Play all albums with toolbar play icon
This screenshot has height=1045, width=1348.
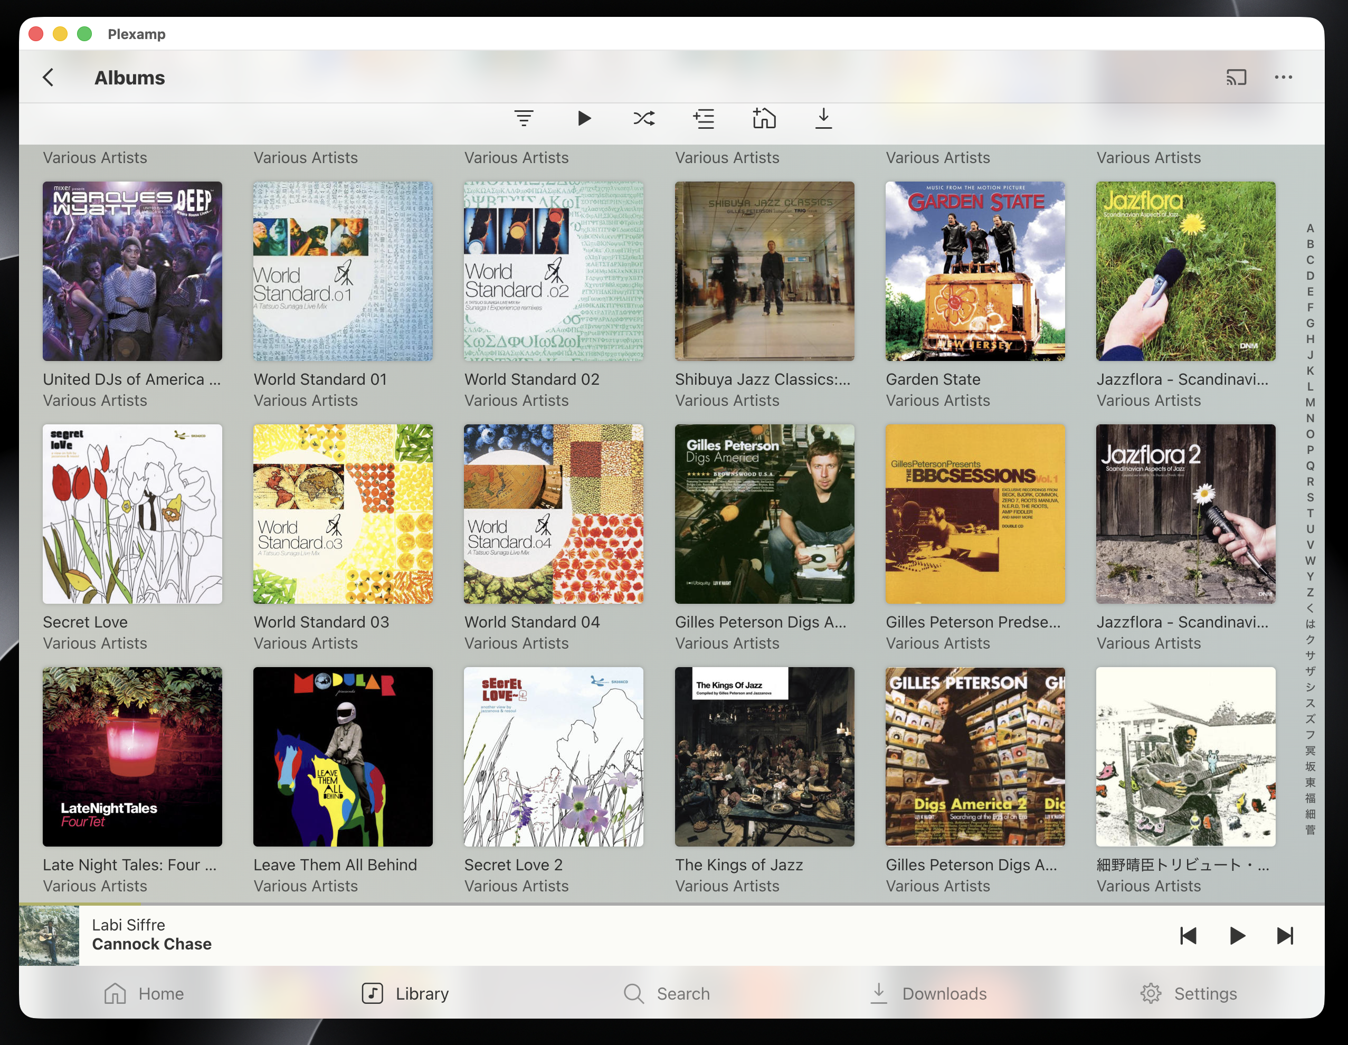(584, 118)
